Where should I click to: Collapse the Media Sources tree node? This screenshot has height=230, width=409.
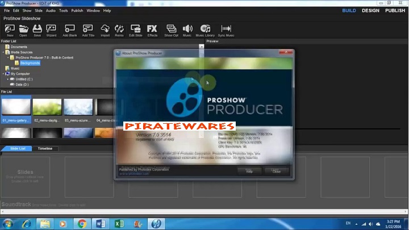pos(3,52)
